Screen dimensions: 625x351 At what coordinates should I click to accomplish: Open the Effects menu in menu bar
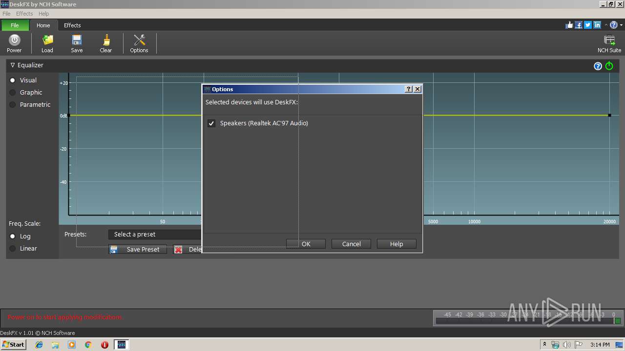coord(24,14)
